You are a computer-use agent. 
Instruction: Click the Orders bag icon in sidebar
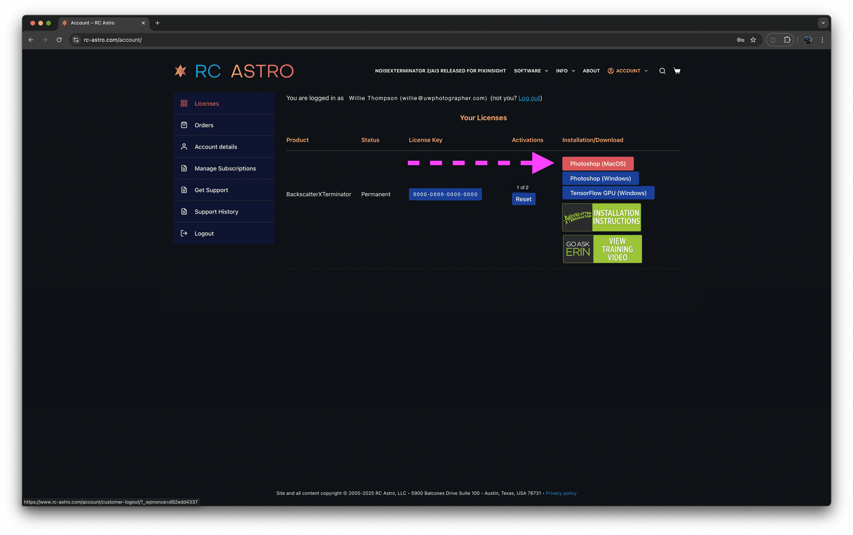[x=184, y=125]
